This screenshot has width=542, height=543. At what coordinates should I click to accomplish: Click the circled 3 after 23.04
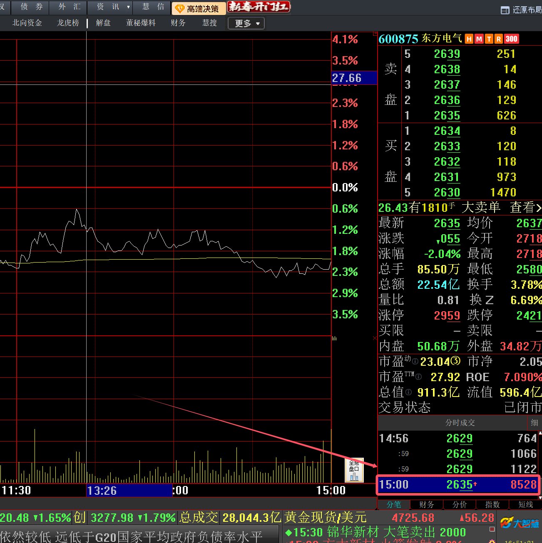pos(456,361)
